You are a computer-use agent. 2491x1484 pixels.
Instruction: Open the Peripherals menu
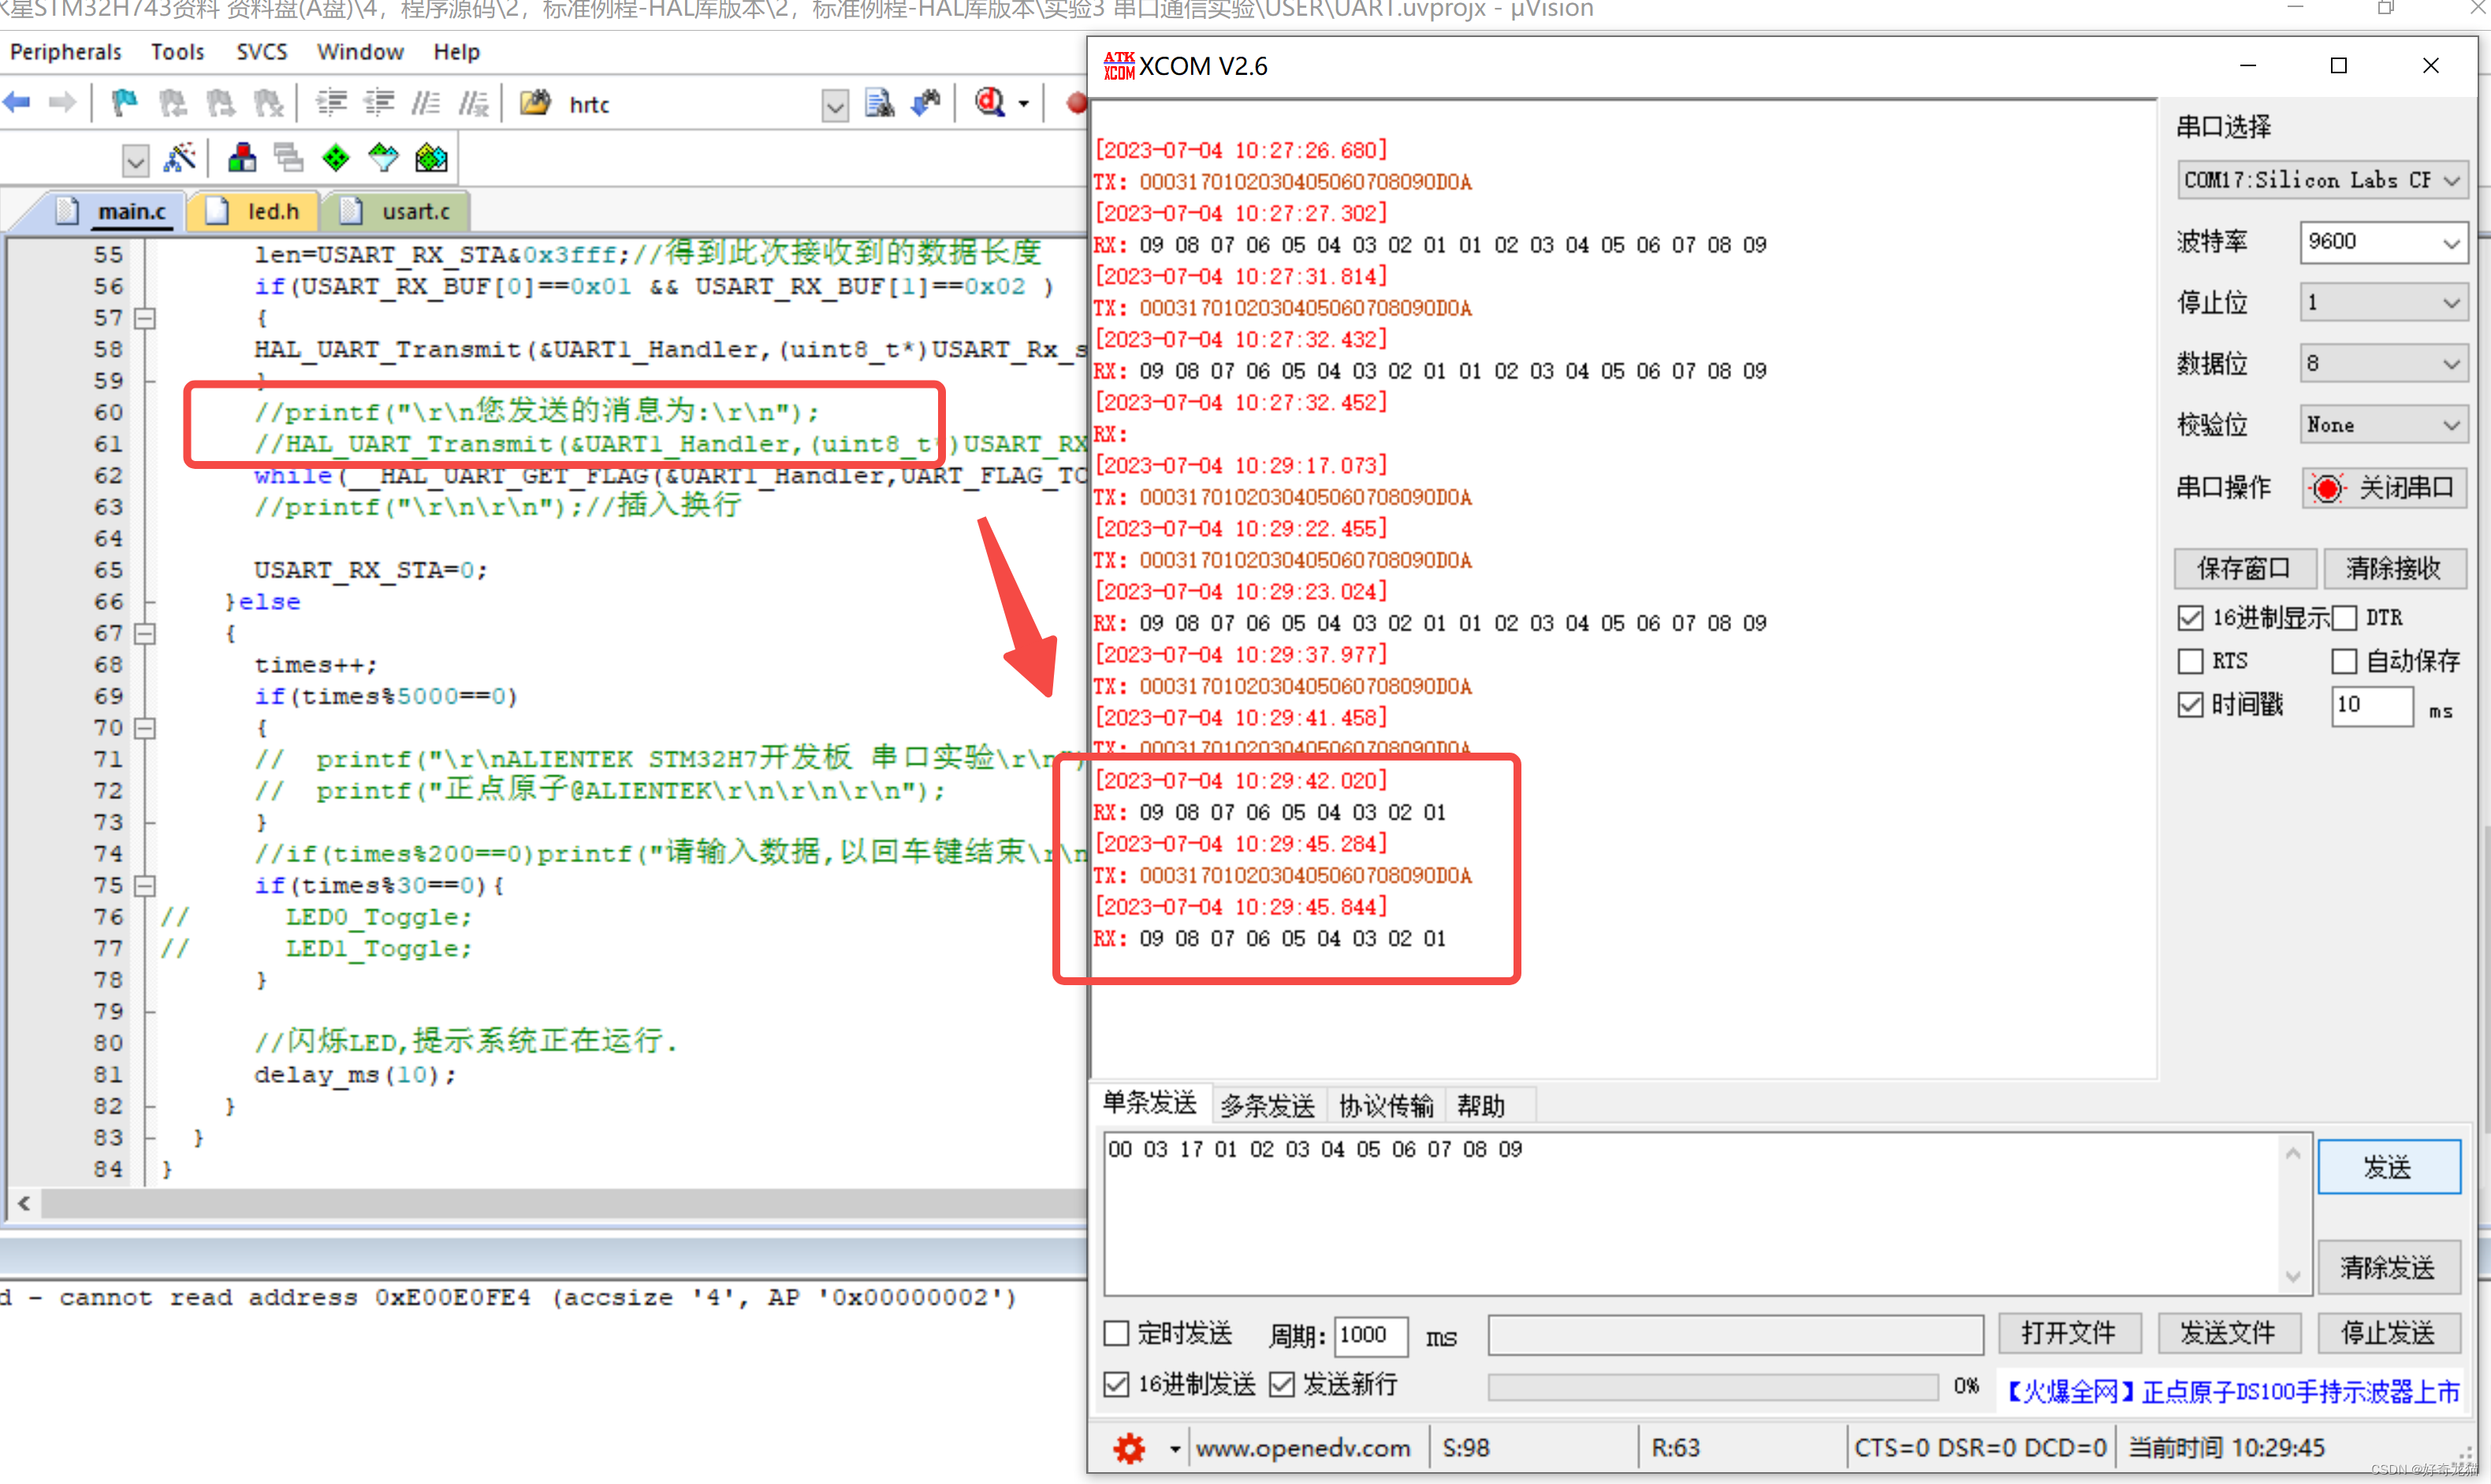(x=65, y=52)
